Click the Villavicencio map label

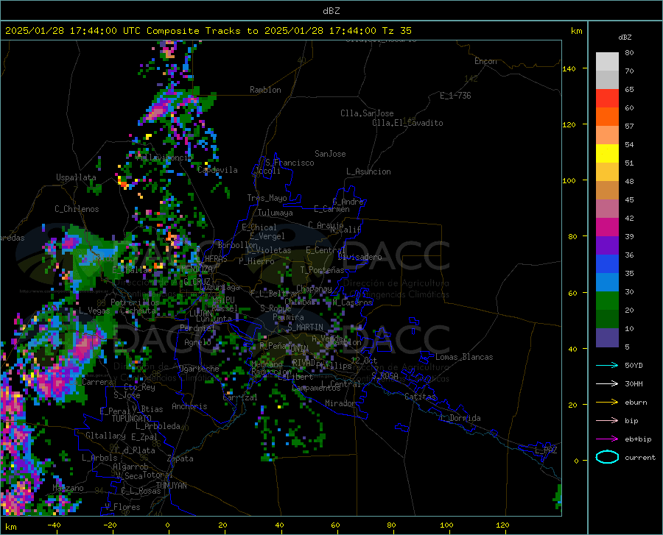(x=164, y=157)
